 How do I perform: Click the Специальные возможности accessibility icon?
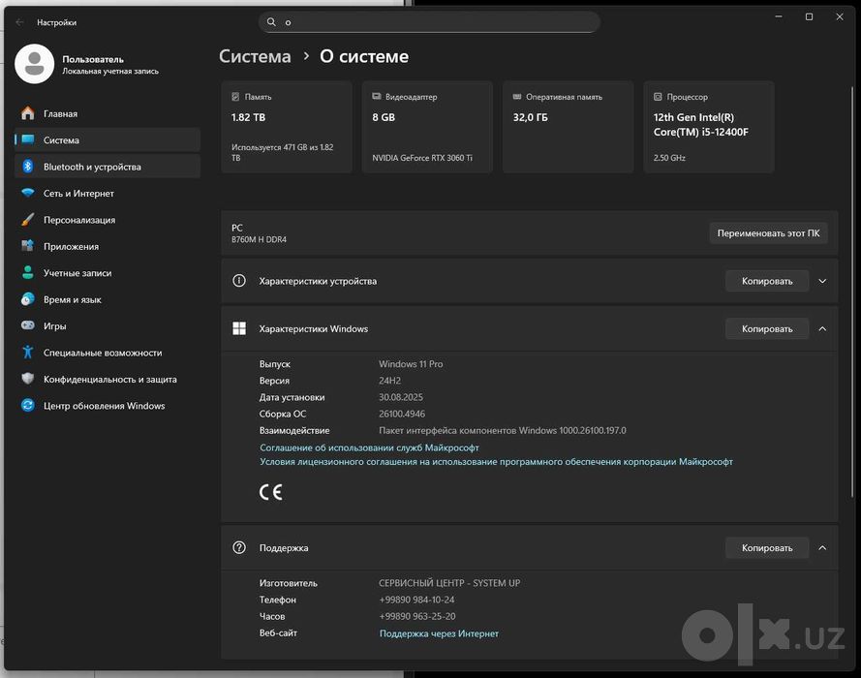27,352
